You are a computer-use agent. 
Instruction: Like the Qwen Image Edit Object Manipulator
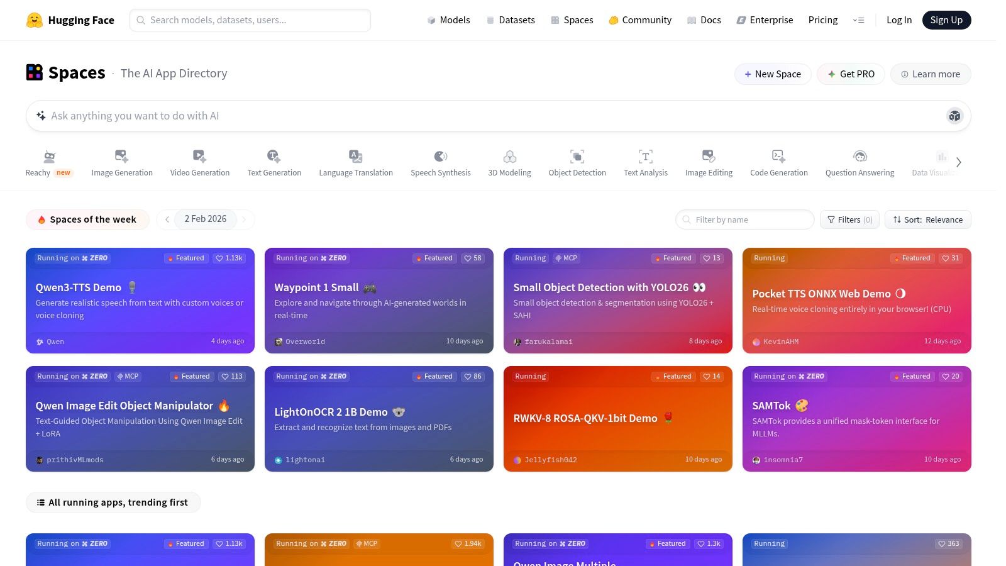[231, 376]
